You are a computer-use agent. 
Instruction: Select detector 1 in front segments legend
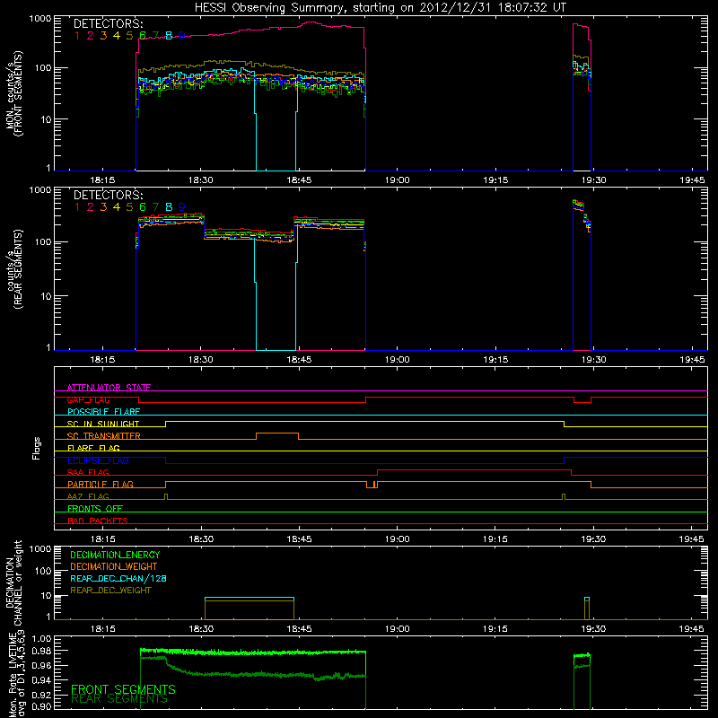click(x=77, y=36)
